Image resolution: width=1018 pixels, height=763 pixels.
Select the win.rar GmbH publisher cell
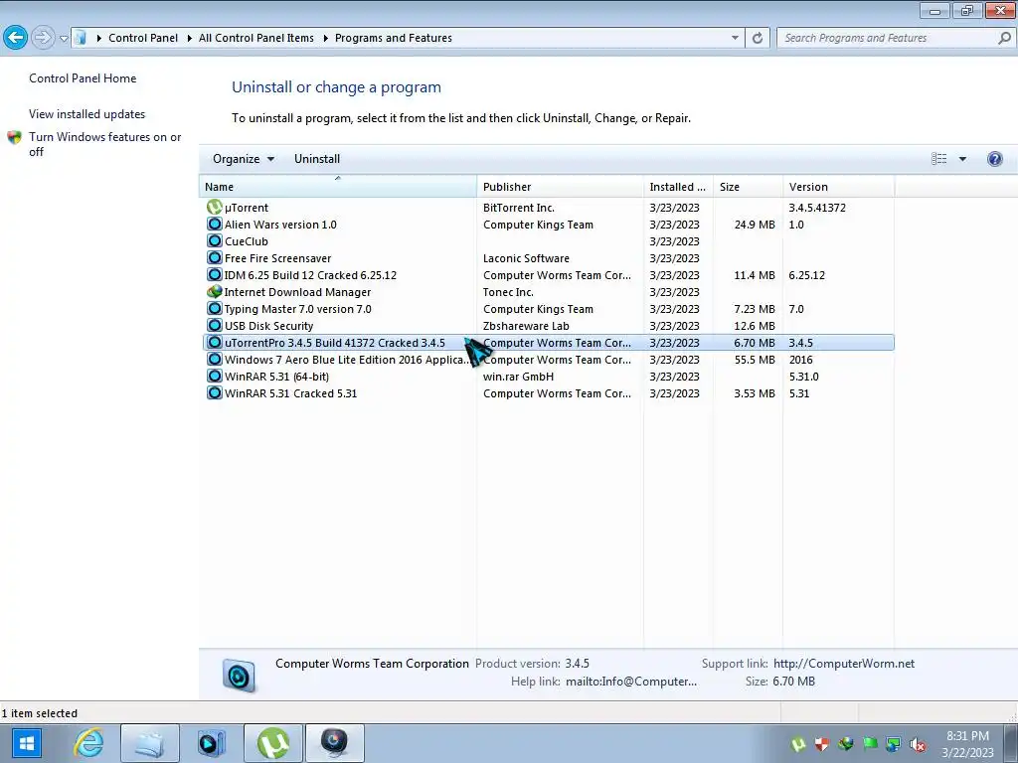point(518,377)
